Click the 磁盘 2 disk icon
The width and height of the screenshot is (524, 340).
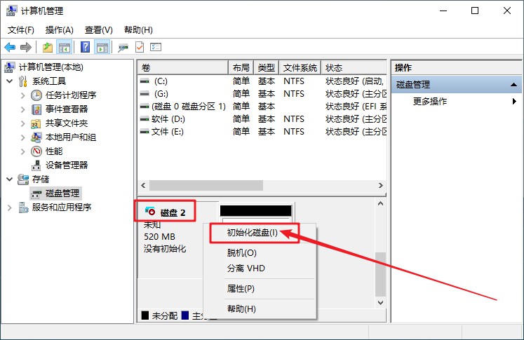[150, 212]
